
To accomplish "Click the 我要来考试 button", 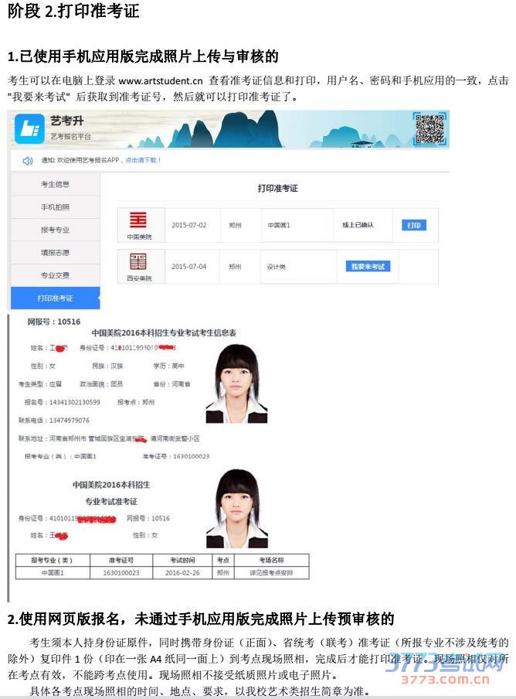I will click(x=367, y=266).
